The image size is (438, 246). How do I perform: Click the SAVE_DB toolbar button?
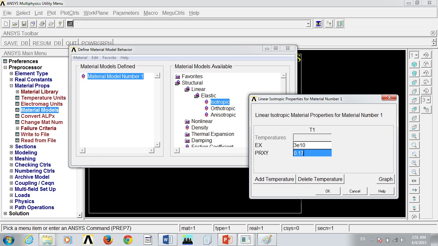16,43
